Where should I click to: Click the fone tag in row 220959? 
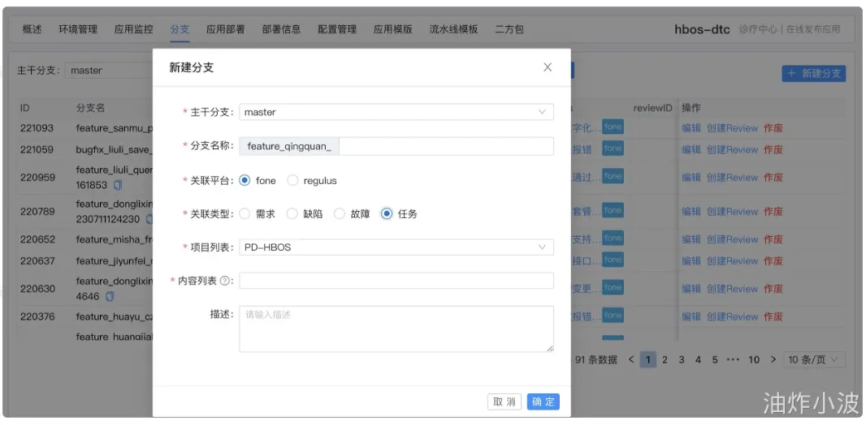coord(613,176)
